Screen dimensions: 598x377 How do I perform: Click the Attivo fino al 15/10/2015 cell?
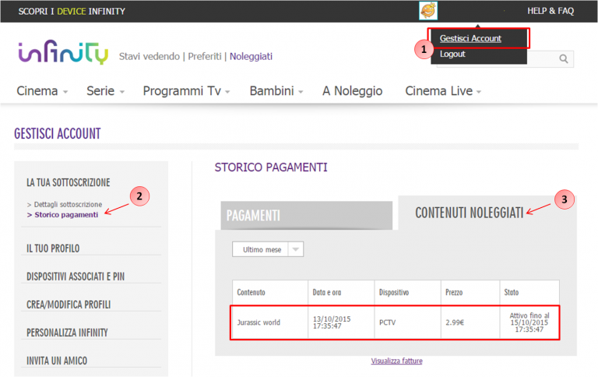529,322
